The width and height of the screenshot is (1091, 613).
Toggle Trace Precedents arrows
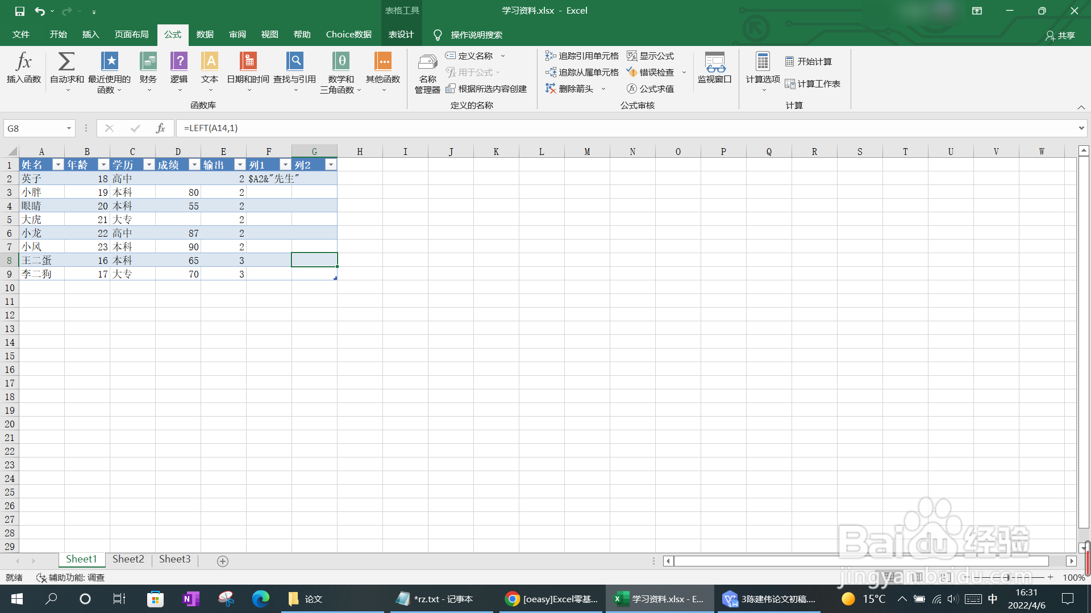click(581, 56)
